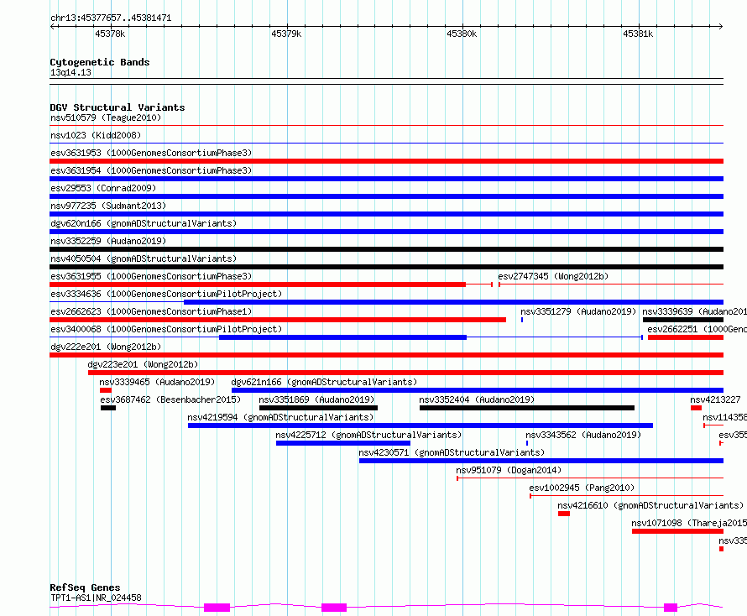The width and height of the screenshot is (747, 616).
Task: Open the dgv222e201 (Wong2012b) label
Action: [x=106, y=347]
